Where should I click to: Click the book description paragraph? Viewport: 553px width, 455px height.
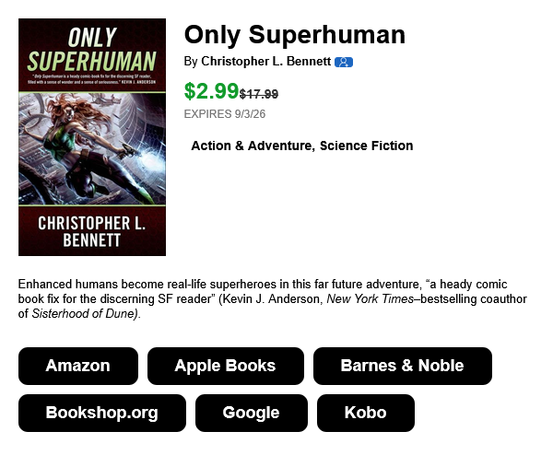pyautogui.click(x=273, y=298)
